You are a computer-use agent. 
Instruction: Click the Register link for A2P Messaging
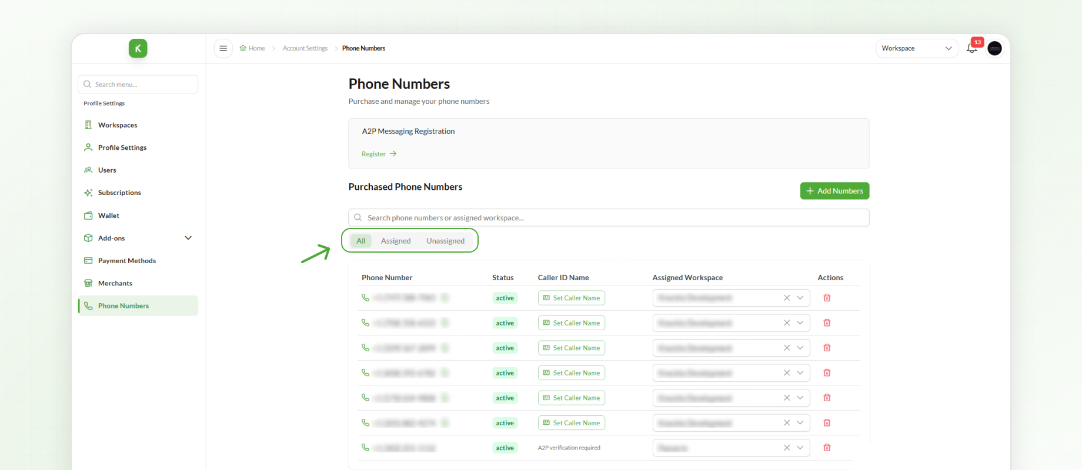pyautogui.click(x=379, y=154)
